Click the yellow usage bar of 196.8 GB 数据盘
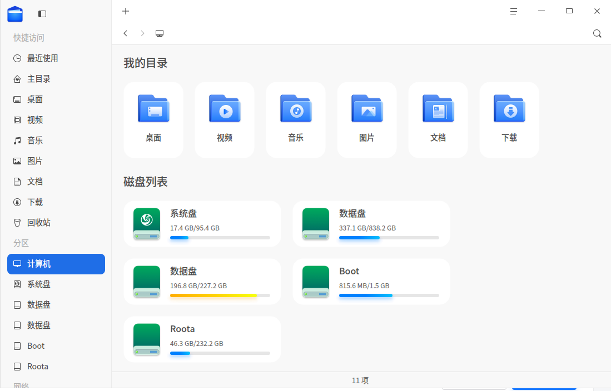Viewport: 611px width, 391px height. tap(220, 295)
